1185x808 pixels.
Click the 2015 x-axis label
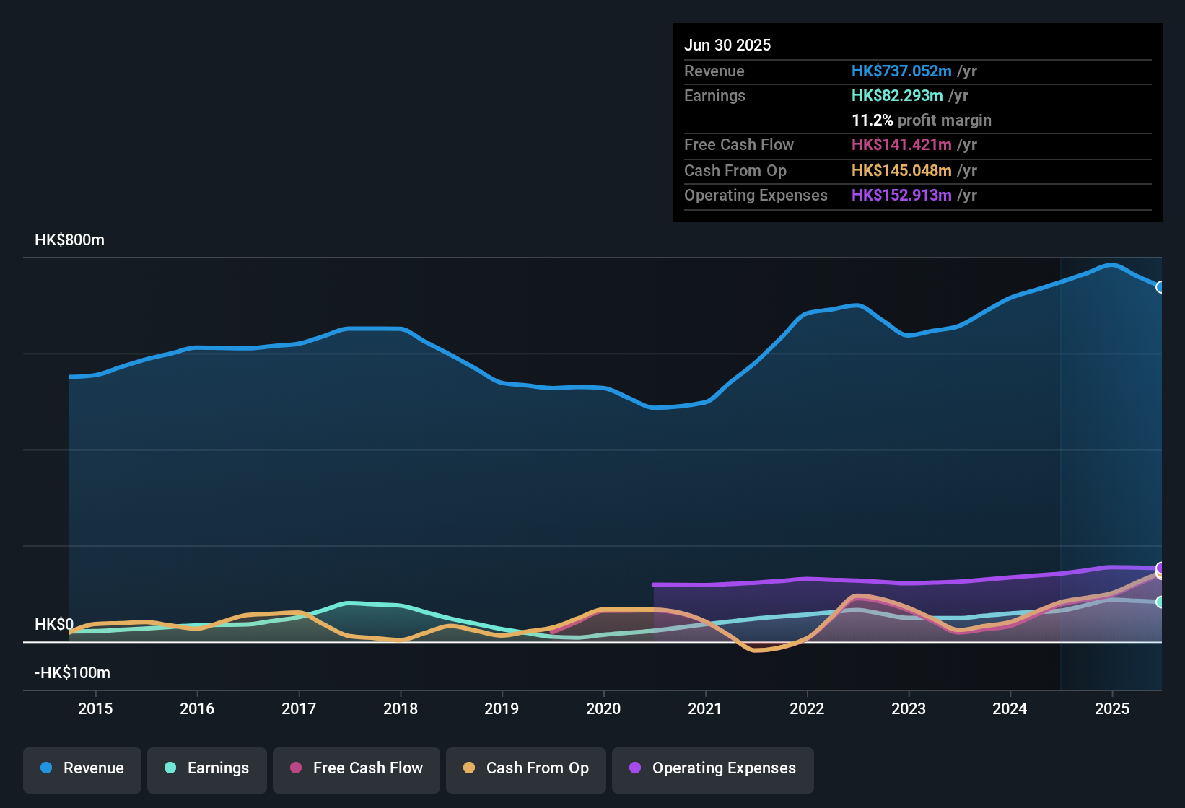pyautogui.click(x=95, y=708)
